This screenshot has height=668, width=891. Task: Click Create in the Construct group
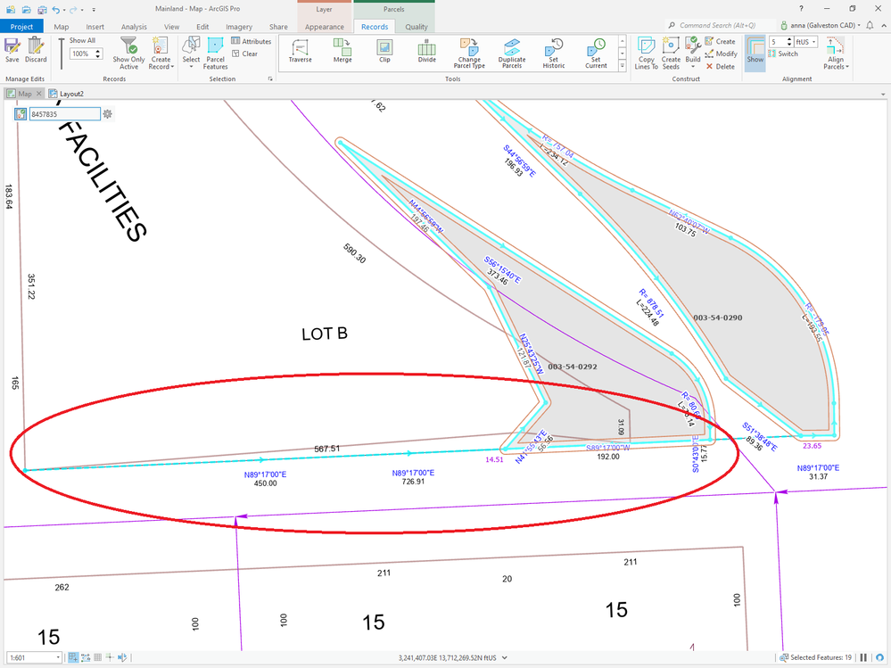pyautogui.click(x=720, y=41)
